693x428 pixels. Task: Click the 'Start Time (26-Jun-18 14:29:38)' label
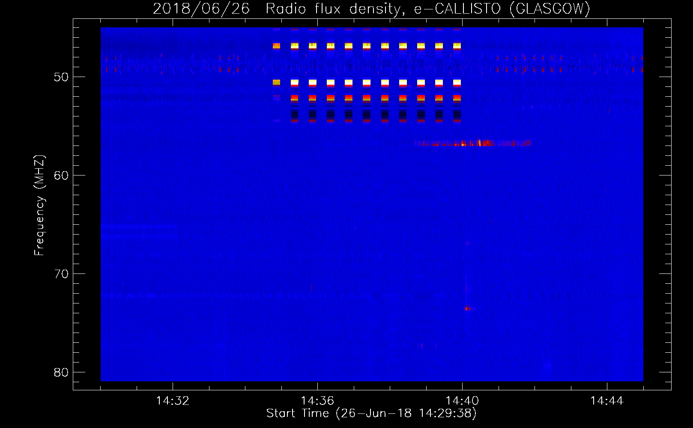tap(371, 413)
